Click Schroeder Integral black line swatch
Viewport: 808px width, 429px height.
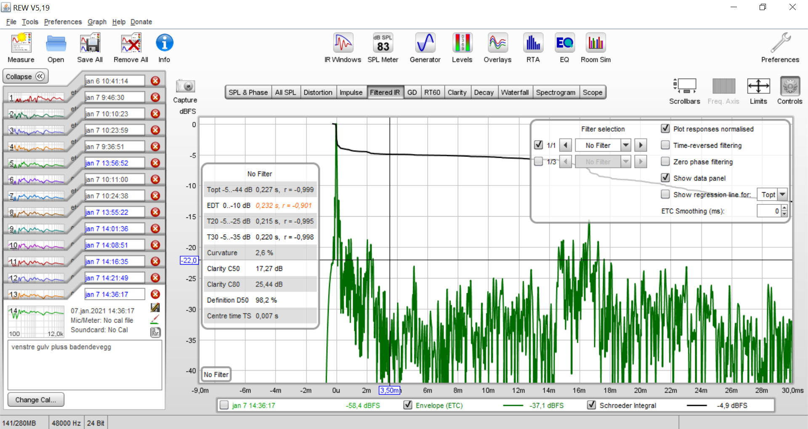696,405
